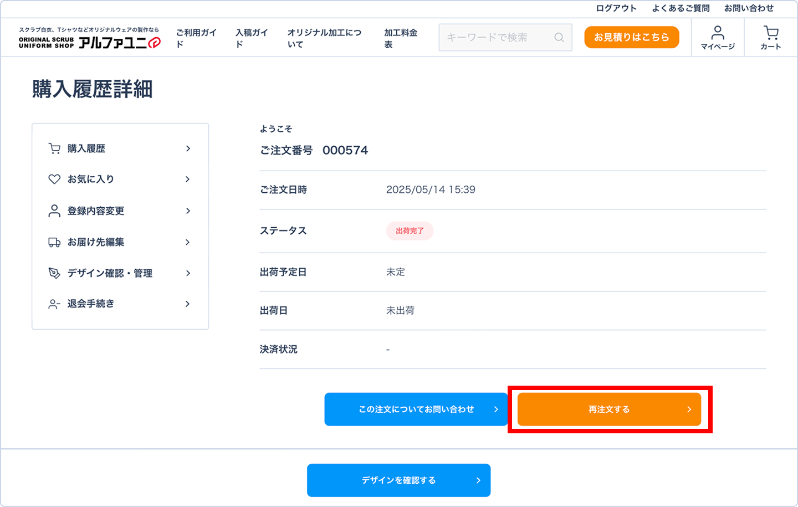Focus the keyword search input field
Image resolution: width=798 pixels, height=507 pixels.
point(496,38)
